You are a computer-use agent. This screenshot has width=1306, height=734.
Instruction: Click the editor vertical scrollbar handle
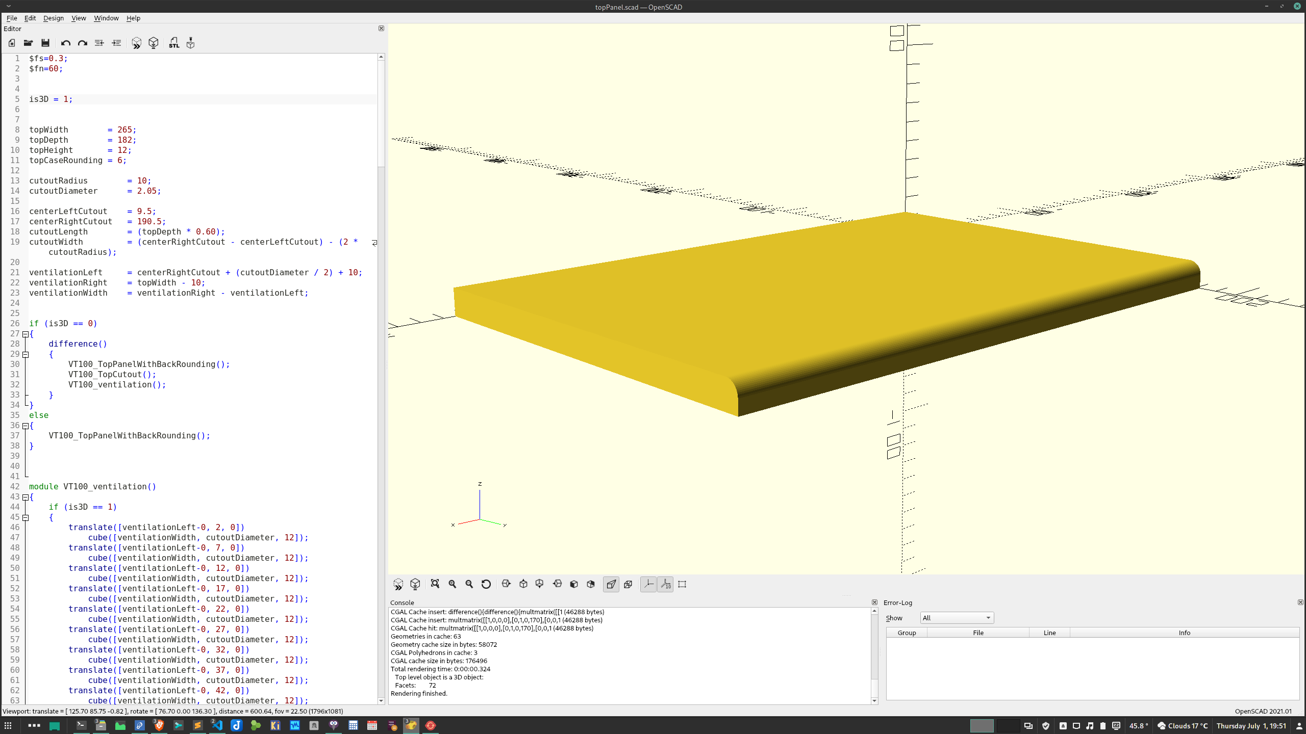(381, 112)
